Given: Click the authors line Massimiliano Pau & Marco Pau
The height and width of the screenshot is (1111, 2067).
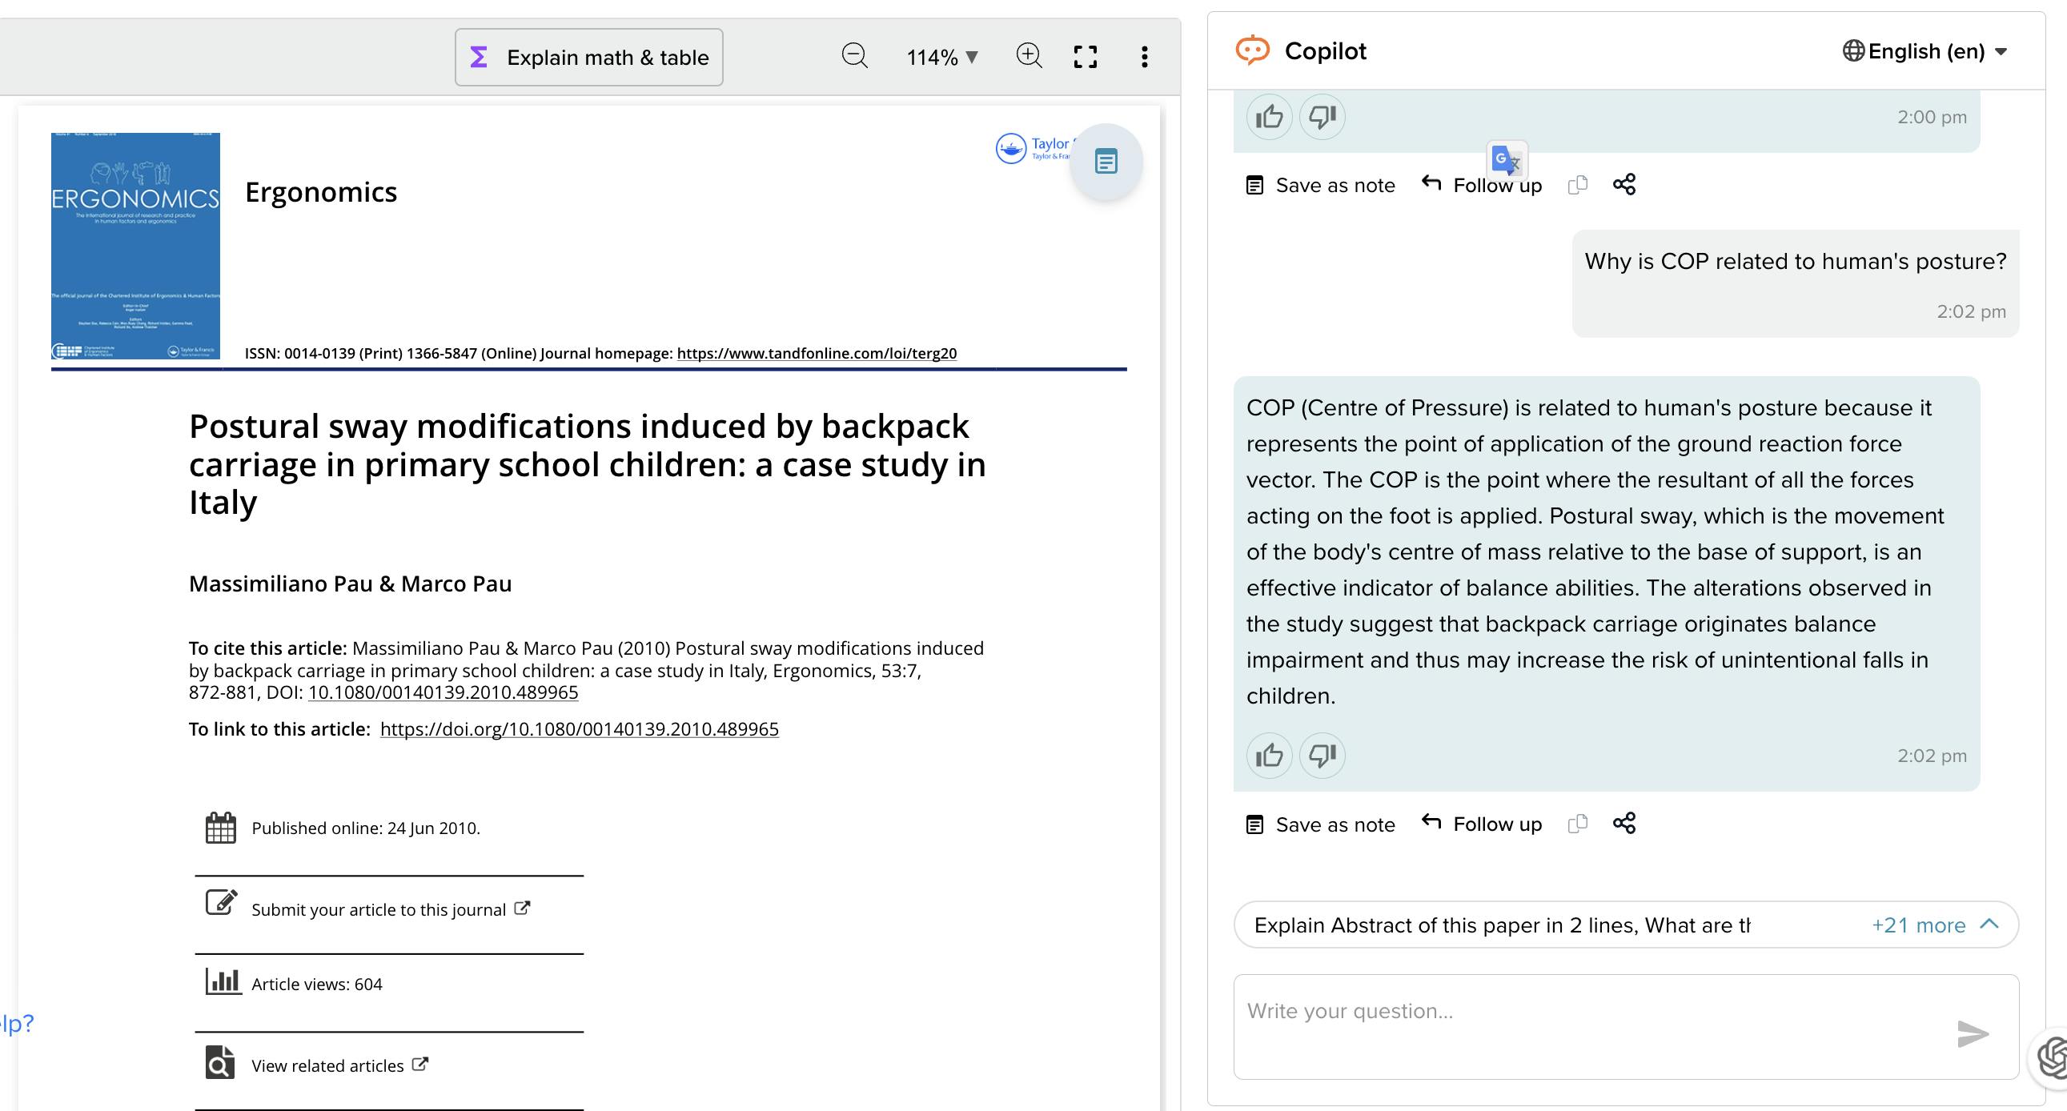Looking at the screenshot, I should [350, 584].
